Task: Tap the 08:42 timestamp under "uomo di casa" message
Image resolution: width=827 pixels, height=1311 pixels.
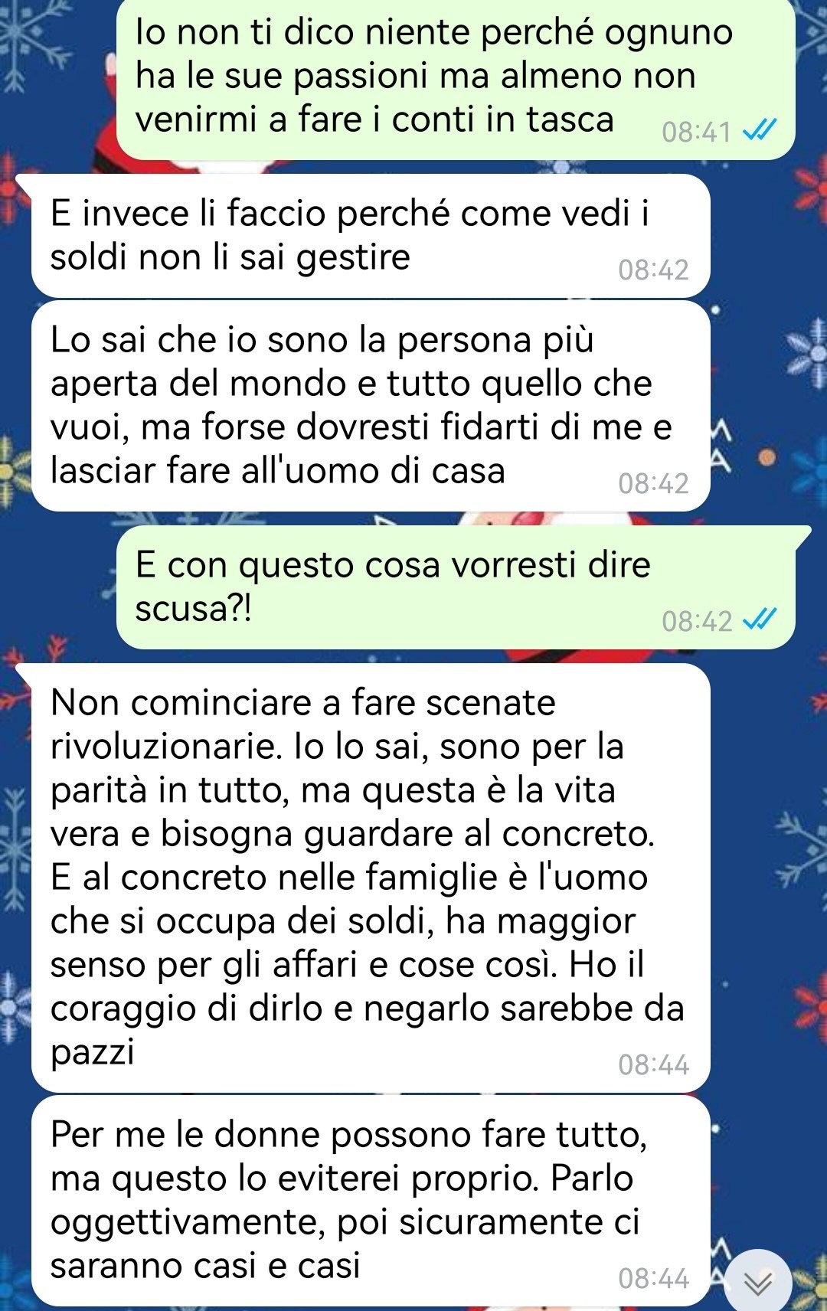Action: 654,483
